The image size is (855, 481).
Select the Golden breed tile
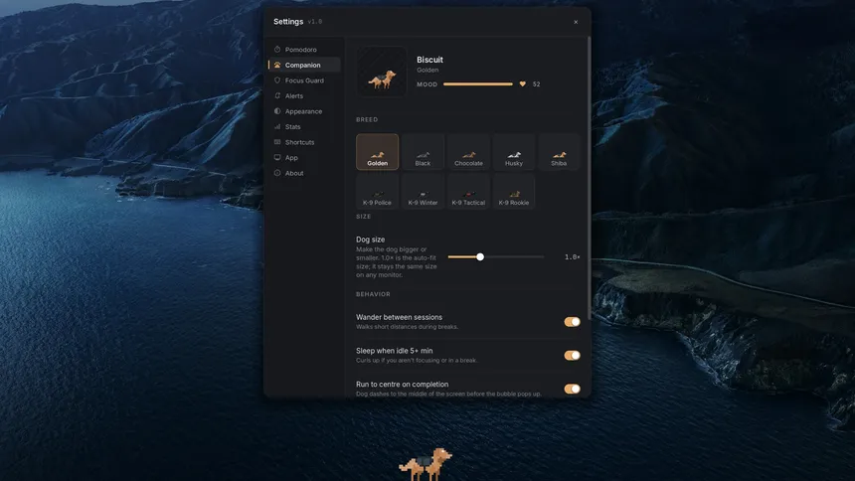[x=378, y=152]
